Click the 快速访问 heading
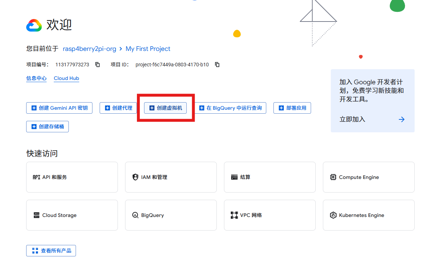 tap(42, 153)
